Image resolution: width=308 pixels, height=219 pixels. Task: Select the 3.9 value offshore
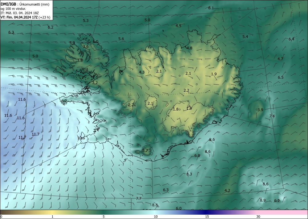260,110
